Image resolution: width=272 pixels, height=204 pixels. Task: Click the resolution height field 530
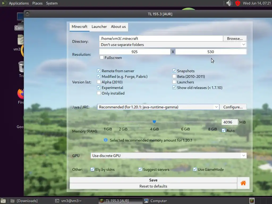tap(211, 52)
